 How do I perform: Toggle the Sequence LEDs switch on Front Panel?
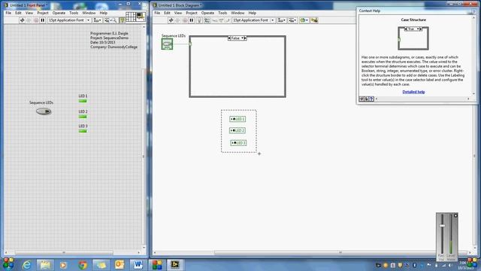point(44,111)
